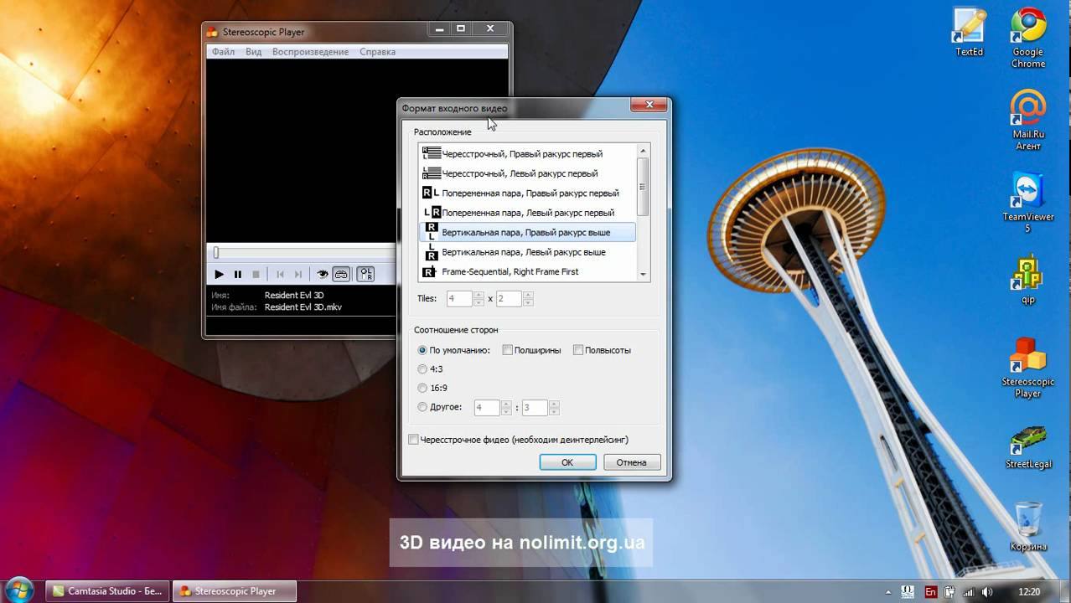This screenshot has height=603, width=1071.
Task: Stop playback with the square button
Action: tap(256, 274)
